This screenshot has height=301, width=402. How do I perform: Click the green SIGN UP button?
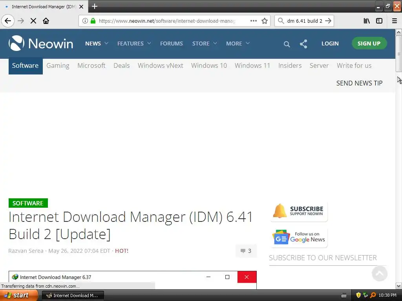click(x=369, y=43)
